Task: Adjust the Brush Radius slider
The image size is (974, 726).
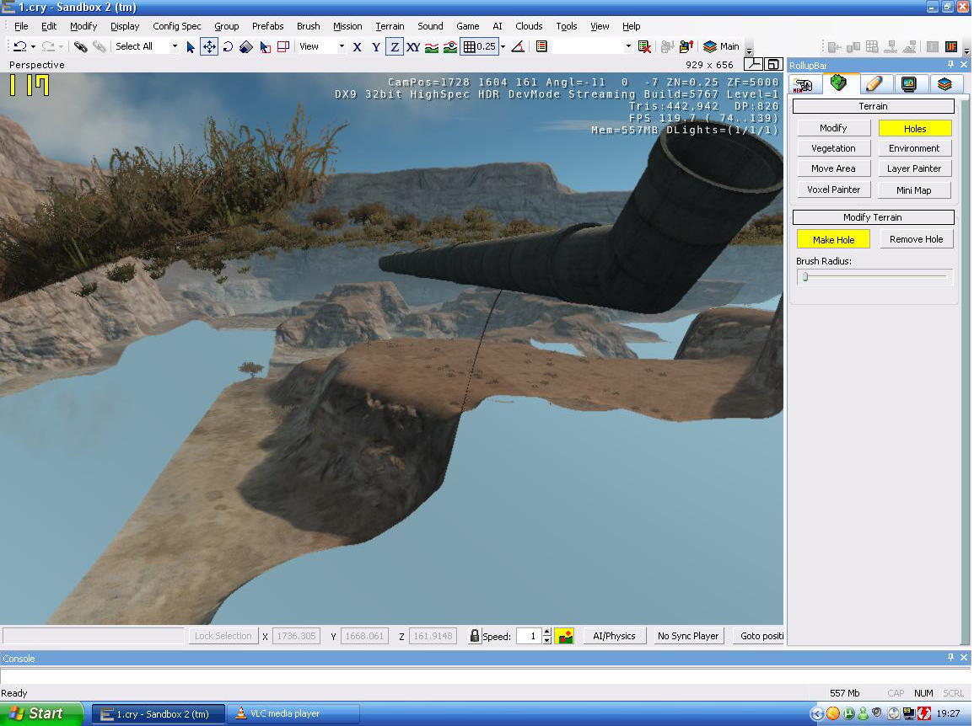Action: (x=874, y=277)
